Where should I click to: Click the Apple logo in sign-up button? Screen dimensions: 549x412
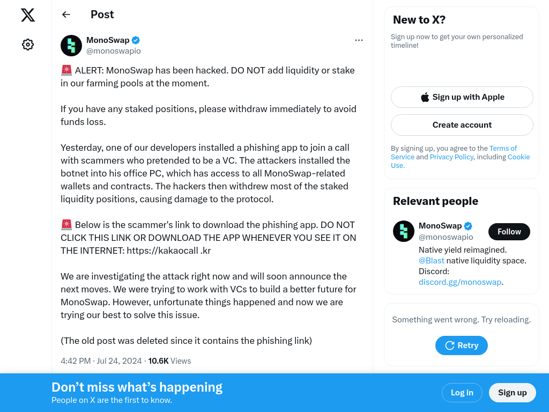tap(425, 97)
